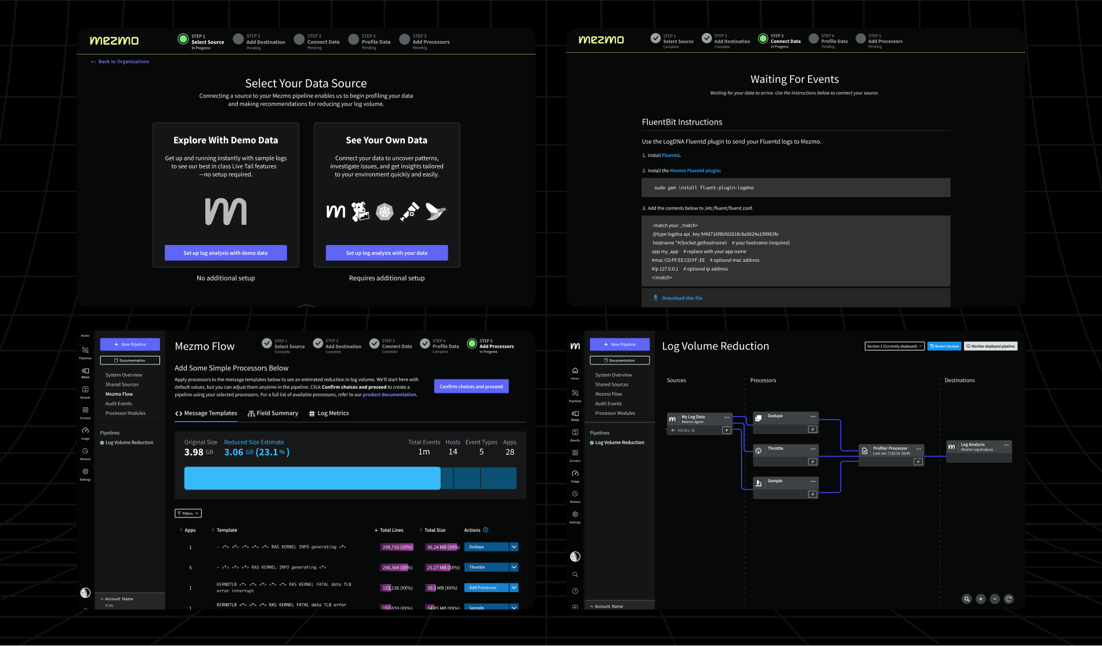Open the Filters dropdown in Mezmo Flow
Image resolution: width=1102 pixels, height=646 pixels.
pos(187,513)
